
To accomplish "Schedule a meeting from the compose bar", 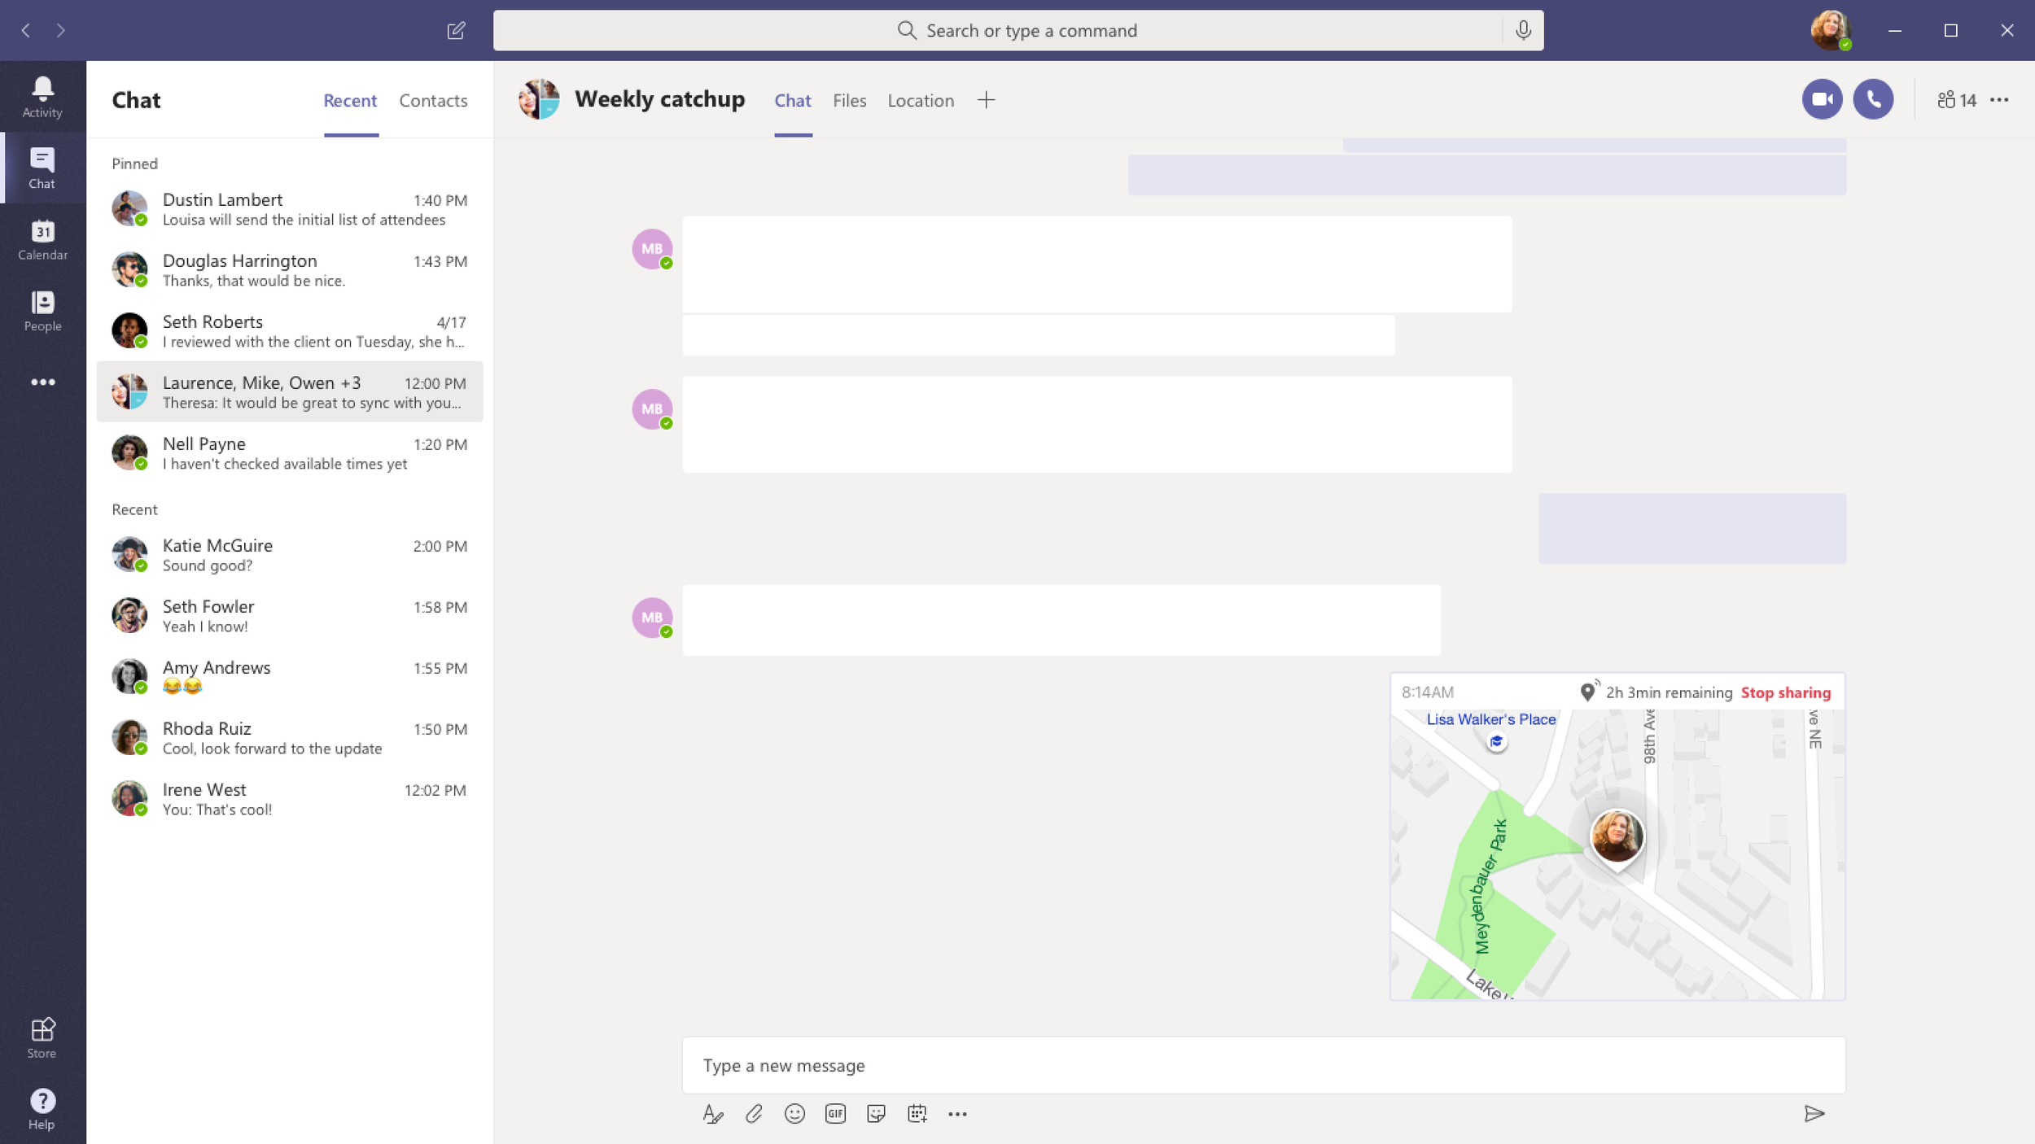I will pyautogui.click(x=917, y=1113).
